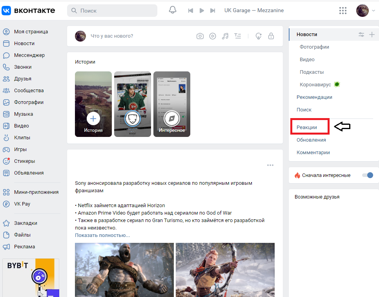
Task: Click the VK logo icon
Action: 6,10
